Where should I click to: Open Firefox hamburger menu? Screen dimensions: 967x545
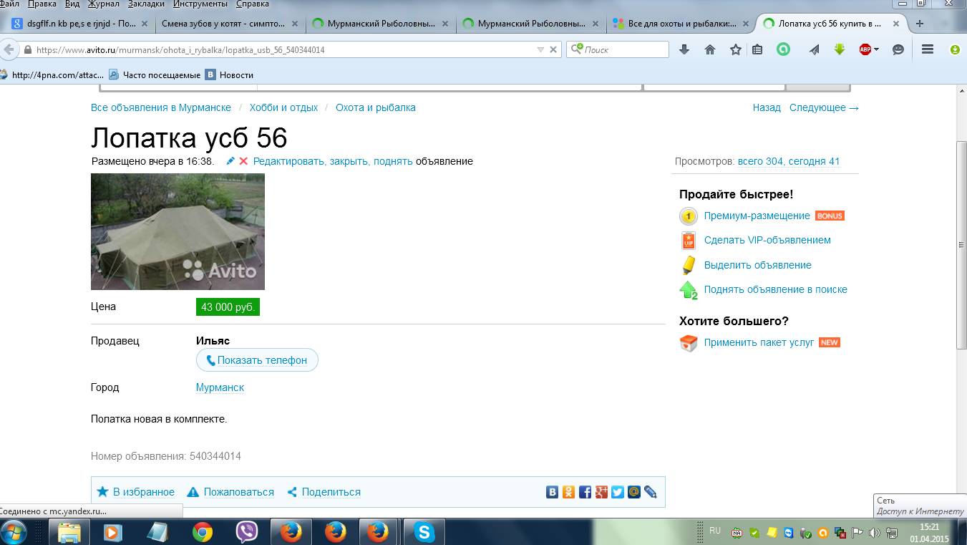(928, 49)
